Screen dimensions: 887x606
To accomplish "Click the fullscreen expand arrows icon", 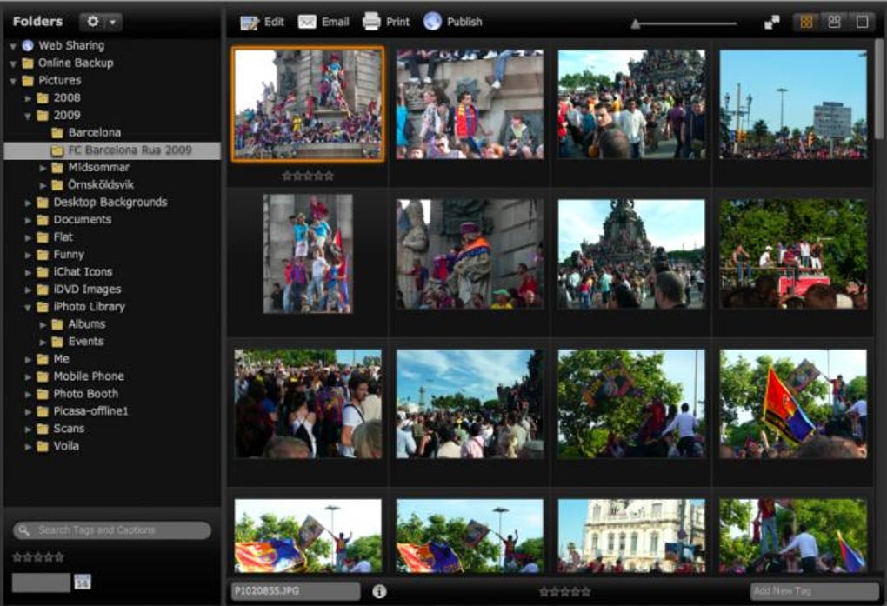I will [771, 22].
